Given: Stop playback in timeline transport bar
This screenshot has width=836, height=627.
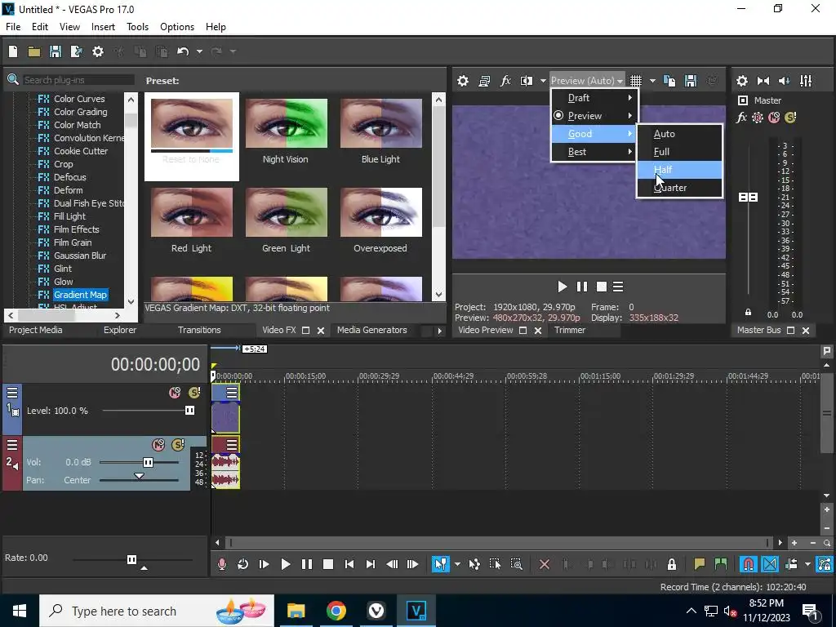Looking at the screenshot, I should [x=328, y=564].
